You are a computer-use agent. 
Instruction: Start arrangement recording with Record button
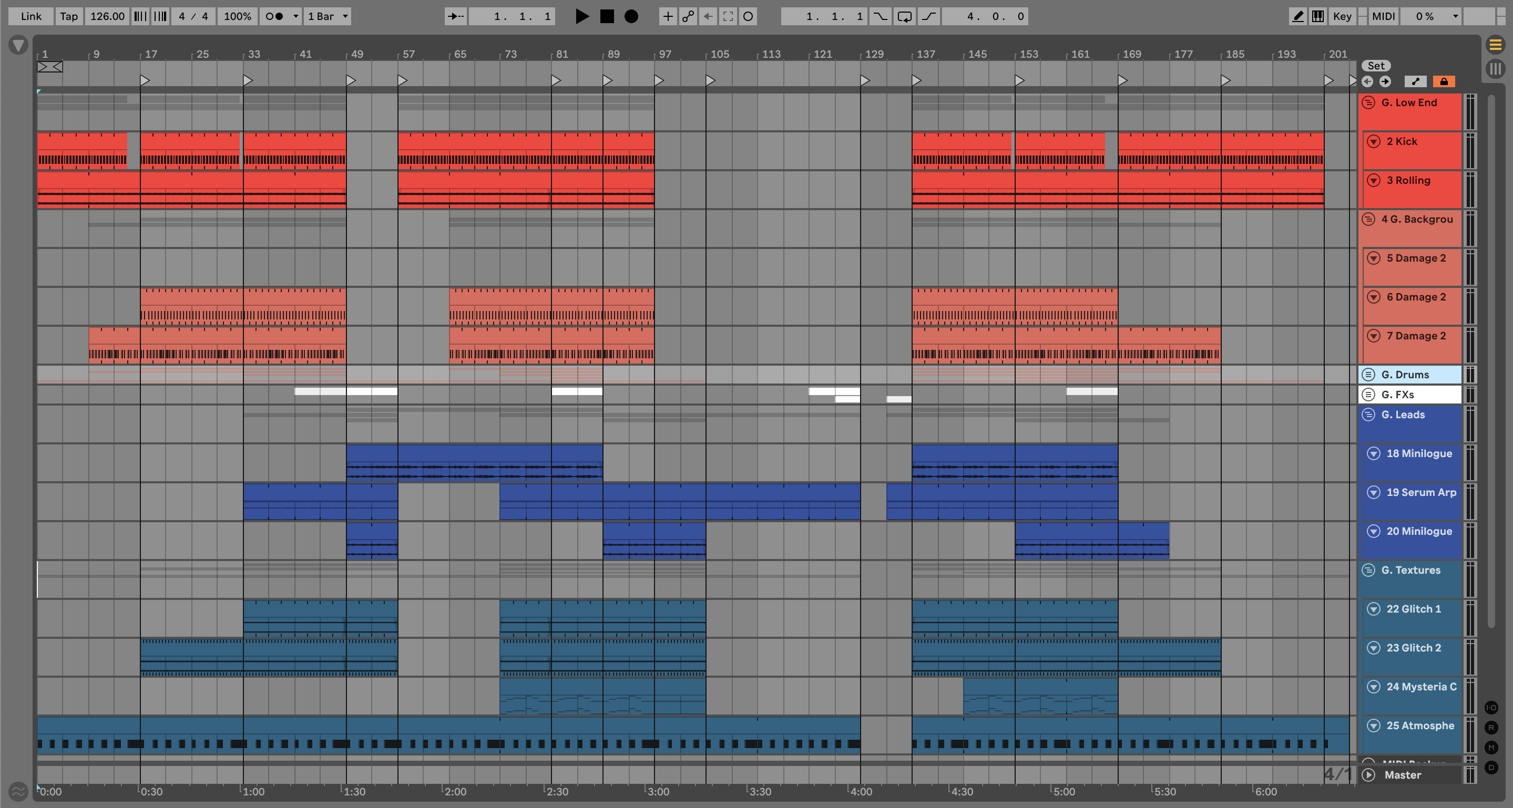click(631, 16)
